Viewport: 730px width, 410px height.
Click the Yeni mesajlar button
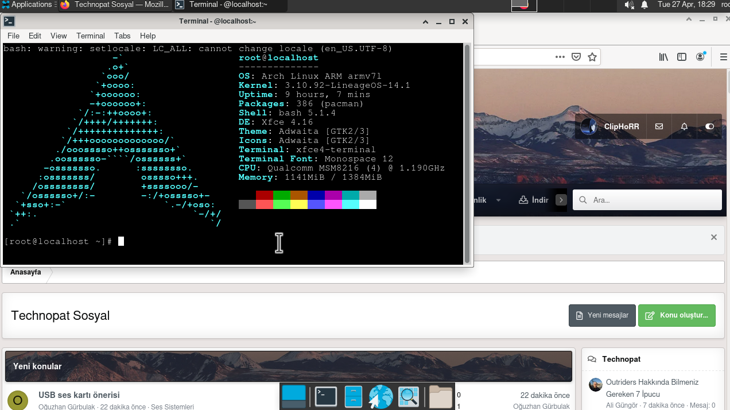pos(602,315)
